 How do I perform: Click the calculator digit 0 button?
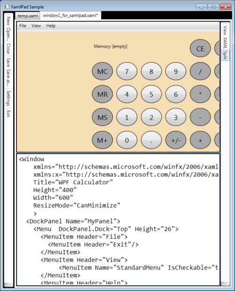(127, 140)
